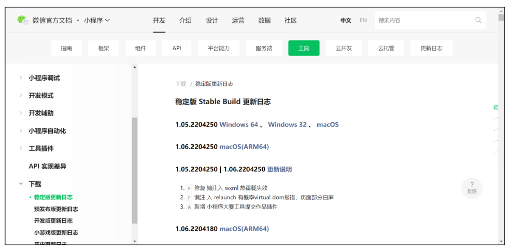Viewport: 523px width, 252px height.
Task: Select 开发版更新日志 in sidebar
Action: pyautogui.click(x=53, y=221)
